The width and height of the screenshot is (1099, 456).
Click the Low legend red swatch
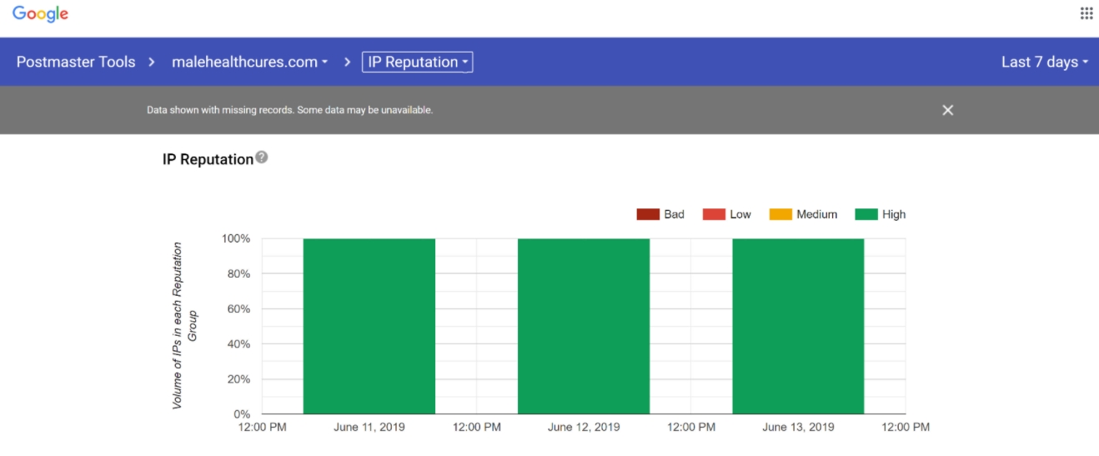point(714,214)
